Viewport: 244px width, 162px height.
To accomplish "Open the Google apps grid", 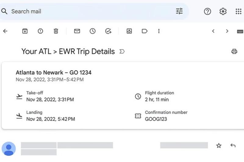I will click(x=239, y=11).
